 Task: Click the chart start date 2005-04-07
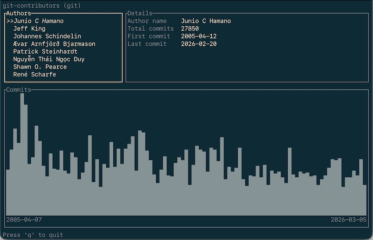pyautogui.click(x=24, y=219)
